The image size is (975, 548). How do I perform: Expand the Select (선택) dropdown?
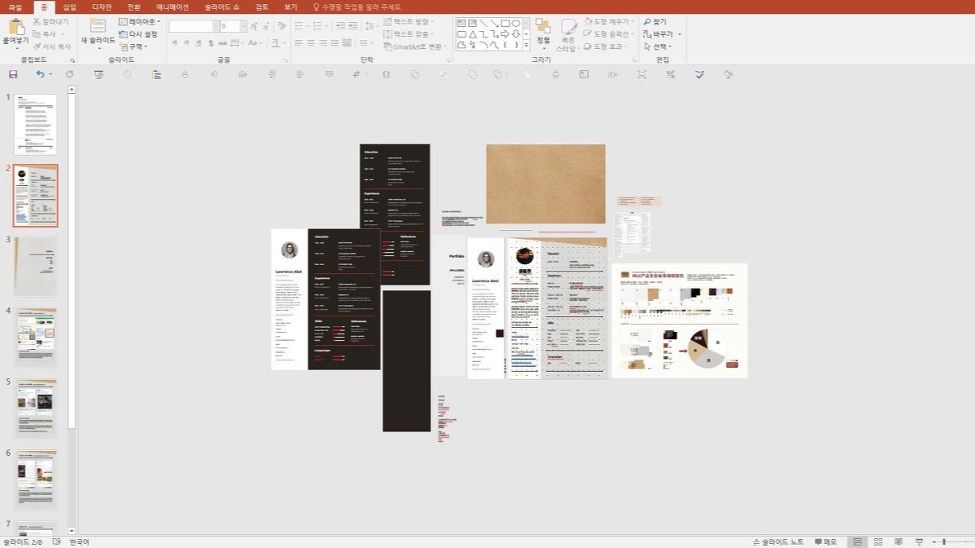656,46
